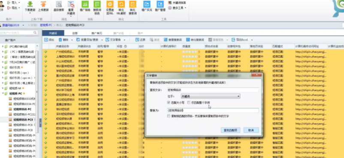This screenshot has height=158, width=344.
Task: Select tree item 短视频培训-PC8
Action: click(23, 130)
